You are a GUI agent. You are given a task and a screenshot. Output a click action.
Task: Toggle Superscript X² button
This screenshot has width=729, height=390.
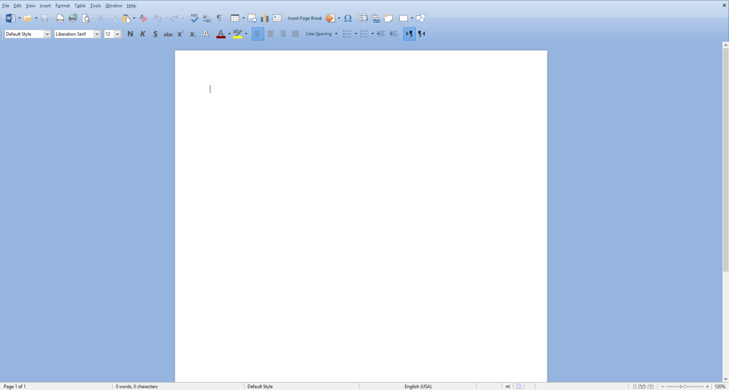(181, 34)
